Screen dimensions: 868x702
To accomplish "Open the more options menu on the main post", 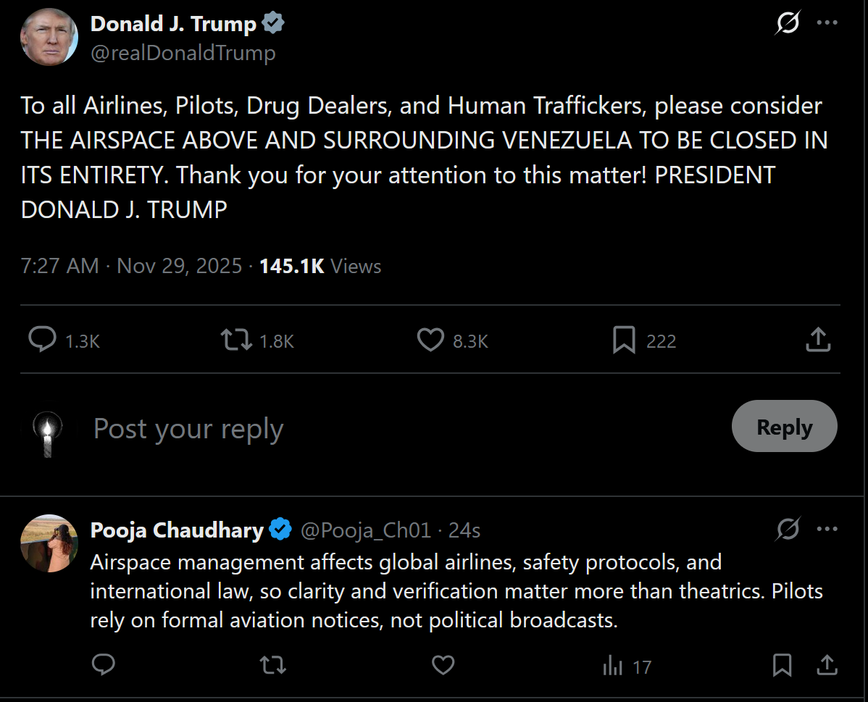I will point(827,23).
